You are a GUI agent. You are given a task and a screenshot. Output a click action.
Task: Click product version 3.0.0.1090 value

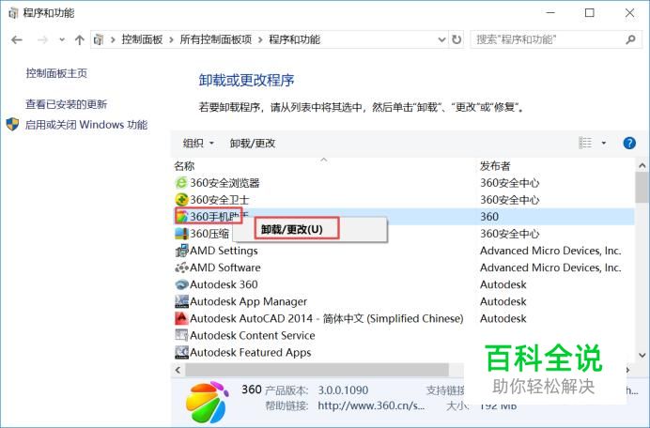[343, 390]
